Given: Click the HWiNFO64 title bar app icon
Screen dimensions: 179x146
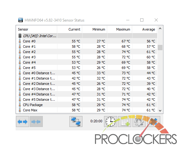Looking at the screenshot, I should [21, 20].
